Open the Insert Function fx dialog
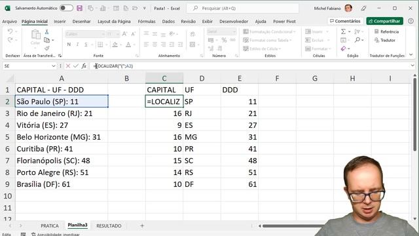 84,66
